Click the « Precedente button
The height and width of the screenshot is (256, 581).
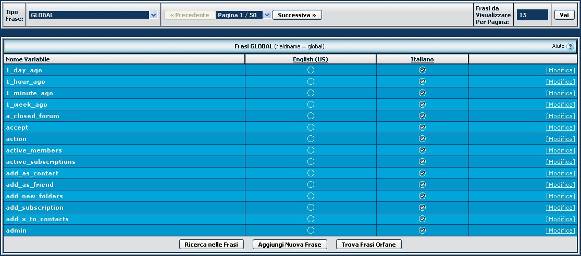pos(189,15)
